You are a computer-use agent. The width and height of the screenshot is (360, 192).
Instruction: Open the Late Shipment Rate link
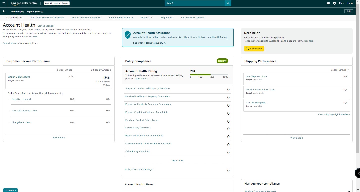(256, 76)
